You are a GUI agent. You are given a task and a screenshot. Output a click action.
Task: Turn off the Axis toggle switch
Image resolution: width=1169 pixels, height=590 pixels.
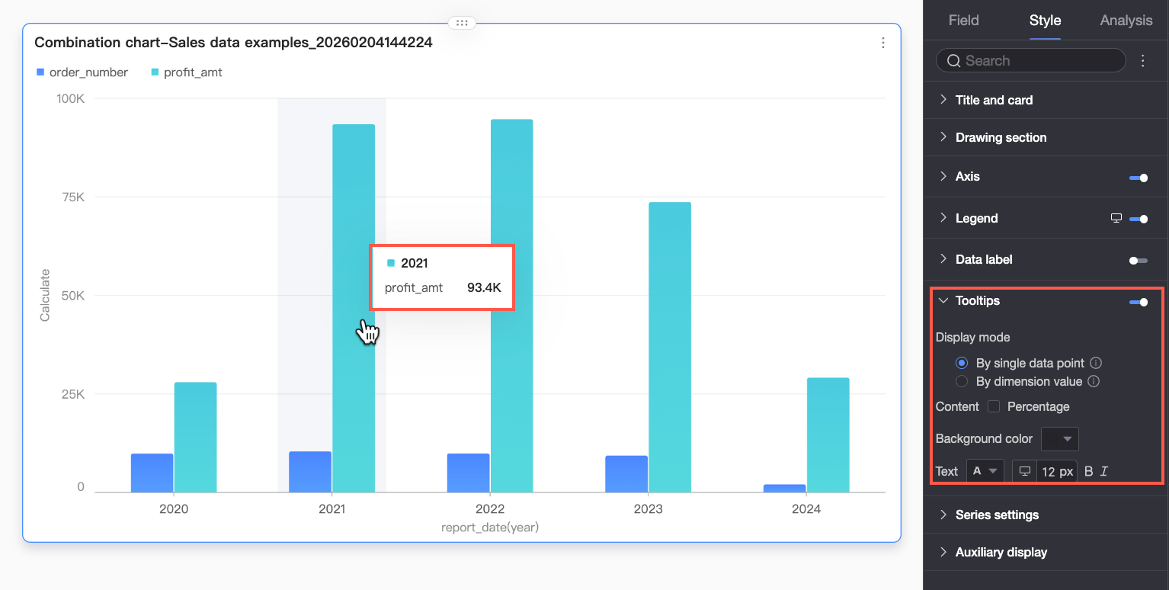coord(1139,178)
